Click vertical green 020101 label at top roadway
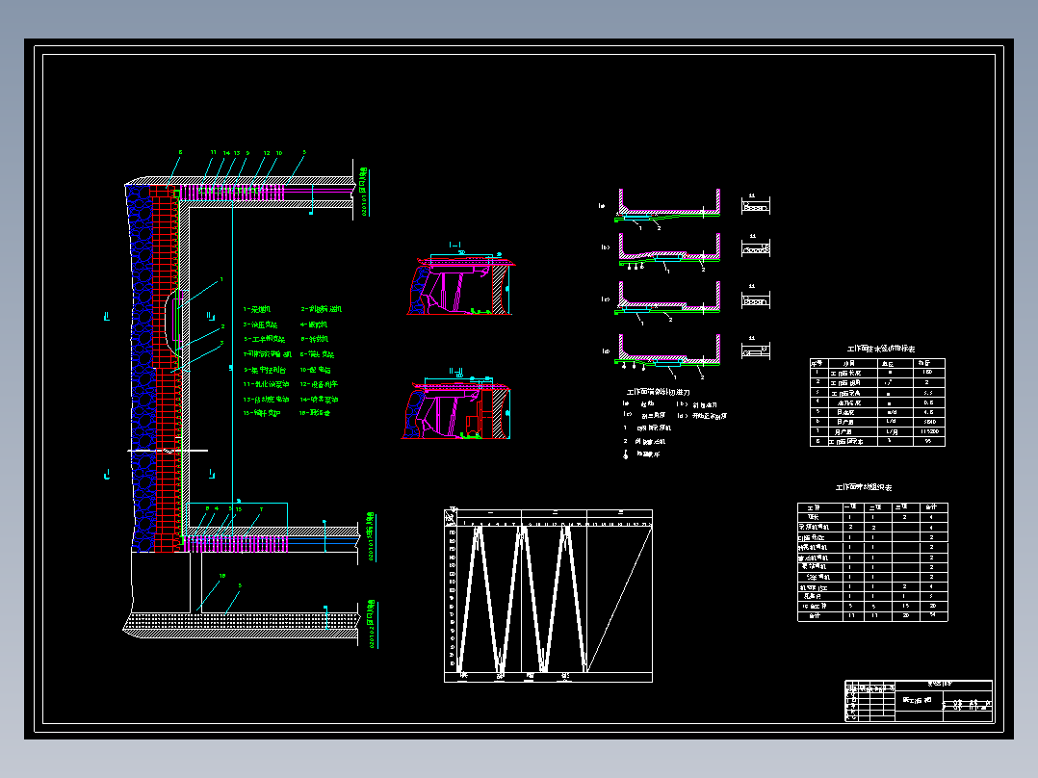This screenshot has width=1038, height=778. [x=363, y=192]
